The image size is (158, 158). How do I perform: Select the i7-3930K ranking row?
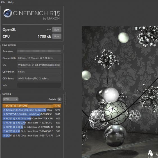(32, 114)
